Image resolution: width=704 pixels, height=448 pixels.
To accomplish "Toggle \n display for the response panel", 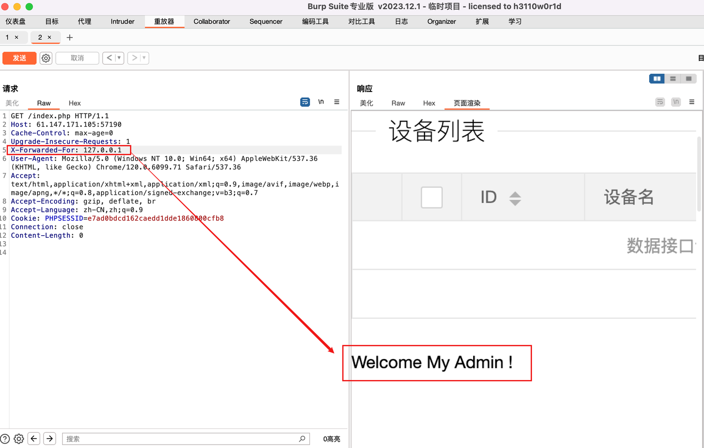I will tap(676, 102).
